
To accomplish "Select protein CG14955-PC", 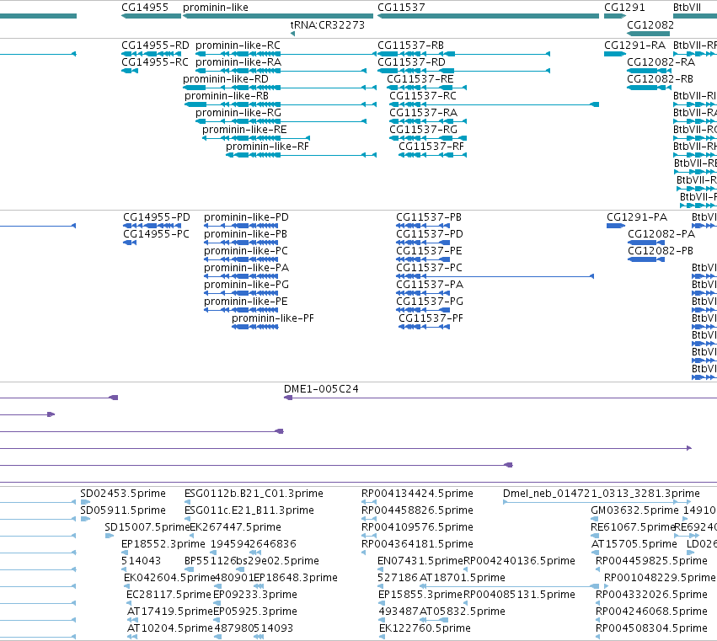I will [x=130, y=243].
